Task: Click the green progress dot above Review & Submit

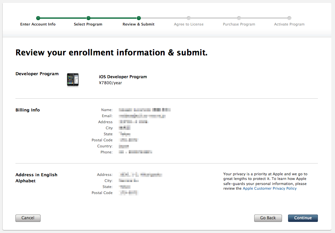Action: [x=138, y=18]
